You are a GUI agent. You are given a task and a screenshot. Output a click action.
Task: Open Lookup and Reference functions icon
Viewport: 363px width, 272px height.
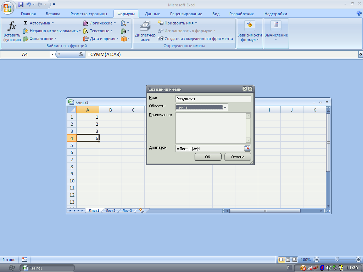(x=123, y=23)
